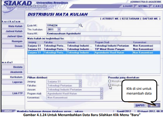This screenshot has height=117, width=163.
Task: Switch to the KESETARAAN tab
Action: tap(130, 19)
